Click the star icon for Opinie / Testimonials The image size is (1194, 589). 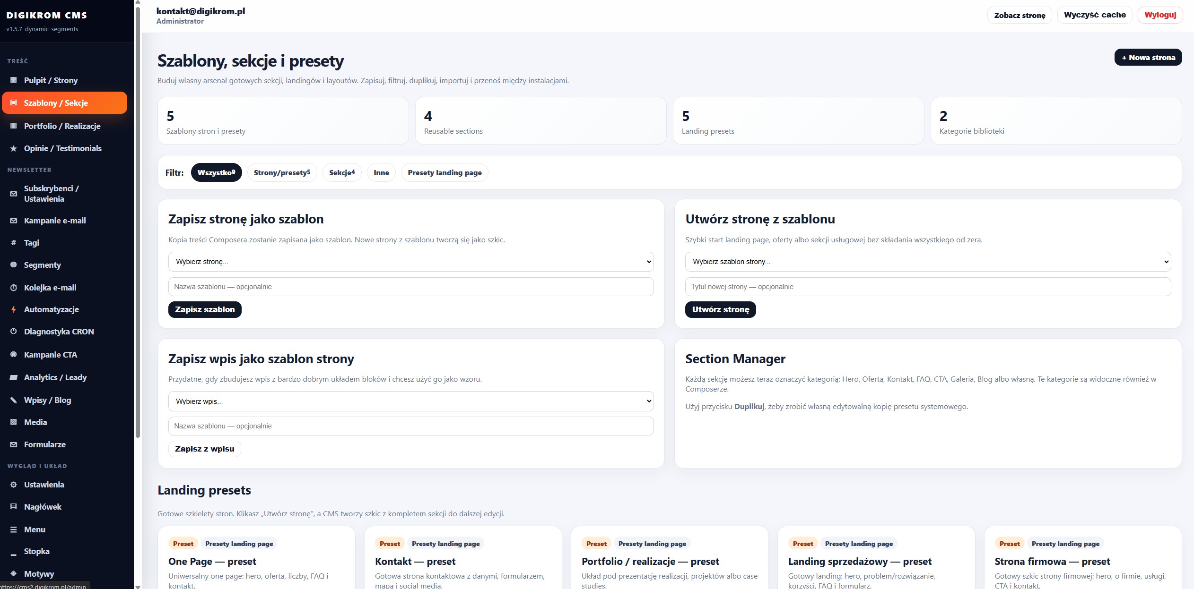[x=14, y=148]
